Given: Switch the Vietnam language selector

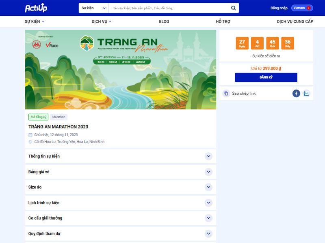Looking at the screenshot, I should coord(301,8).
